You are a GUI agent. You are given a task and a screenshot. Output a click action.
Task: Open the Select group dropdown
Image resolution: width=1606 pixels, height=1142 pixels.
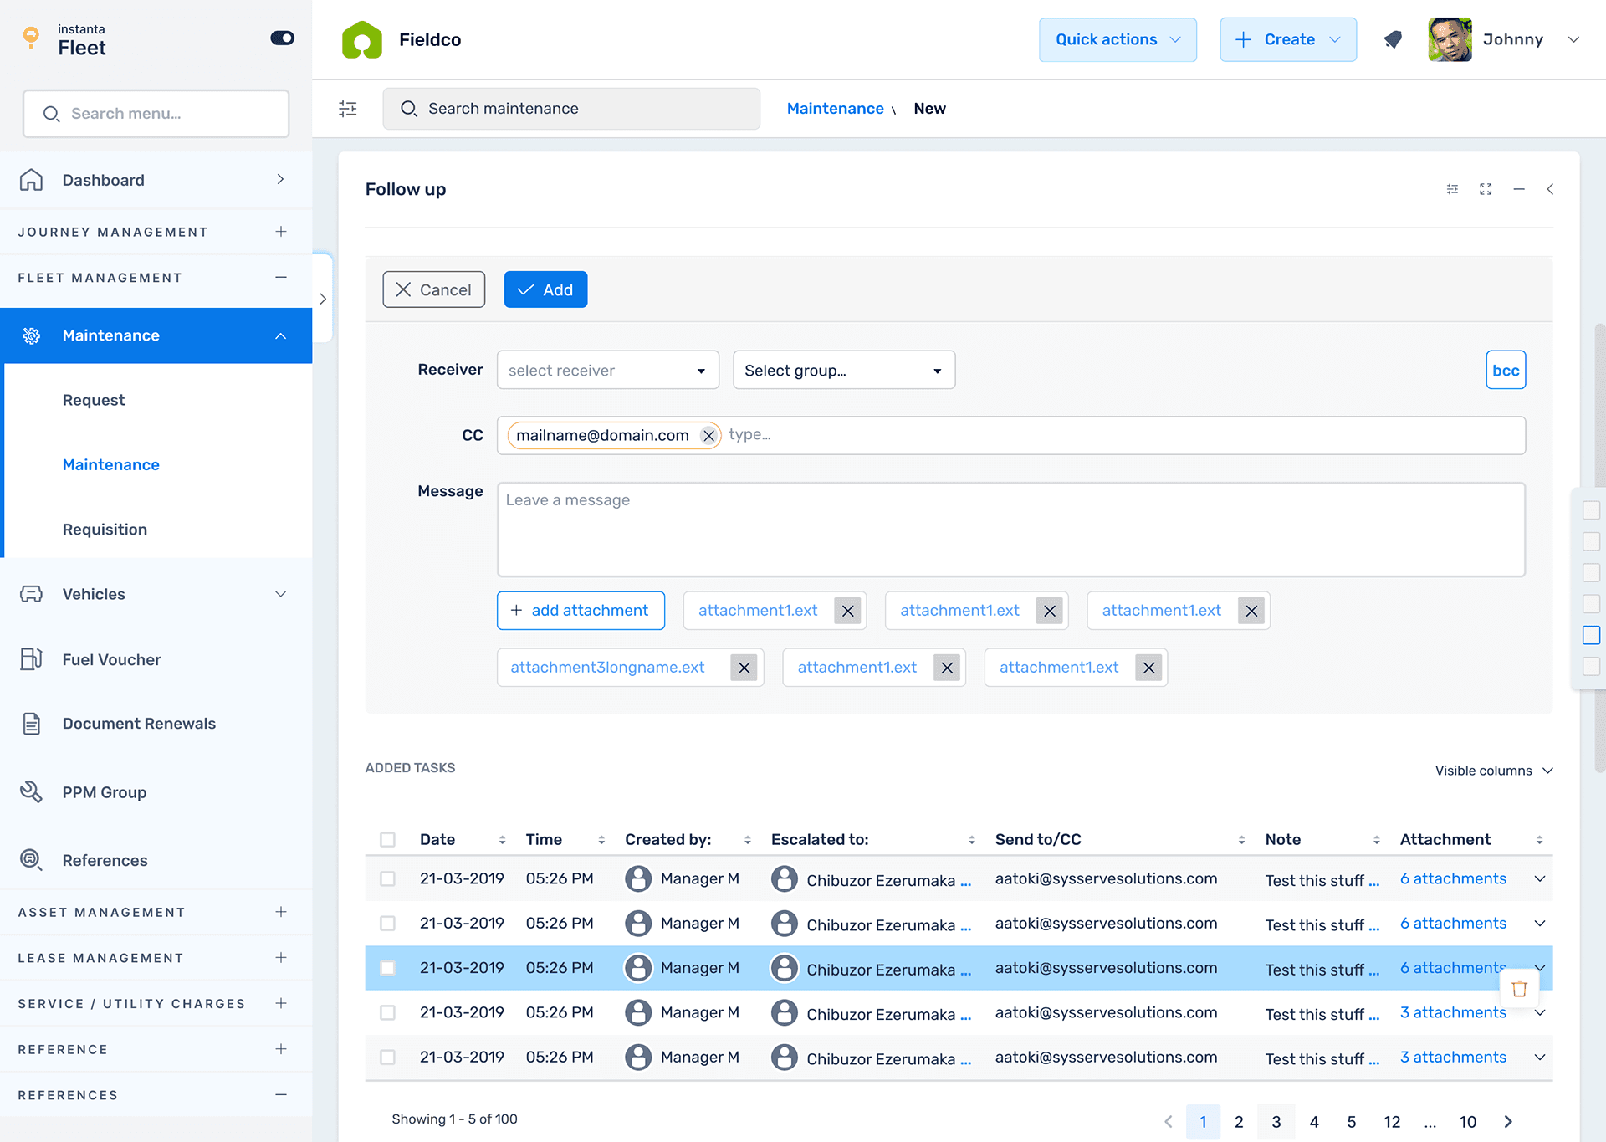[843, 371]
